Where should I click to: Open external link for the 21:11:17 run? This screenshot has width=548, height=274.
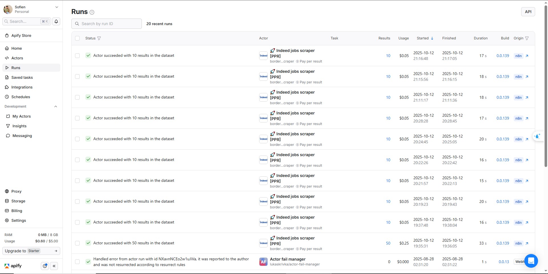pyautogui.click(x=527, y=98)
